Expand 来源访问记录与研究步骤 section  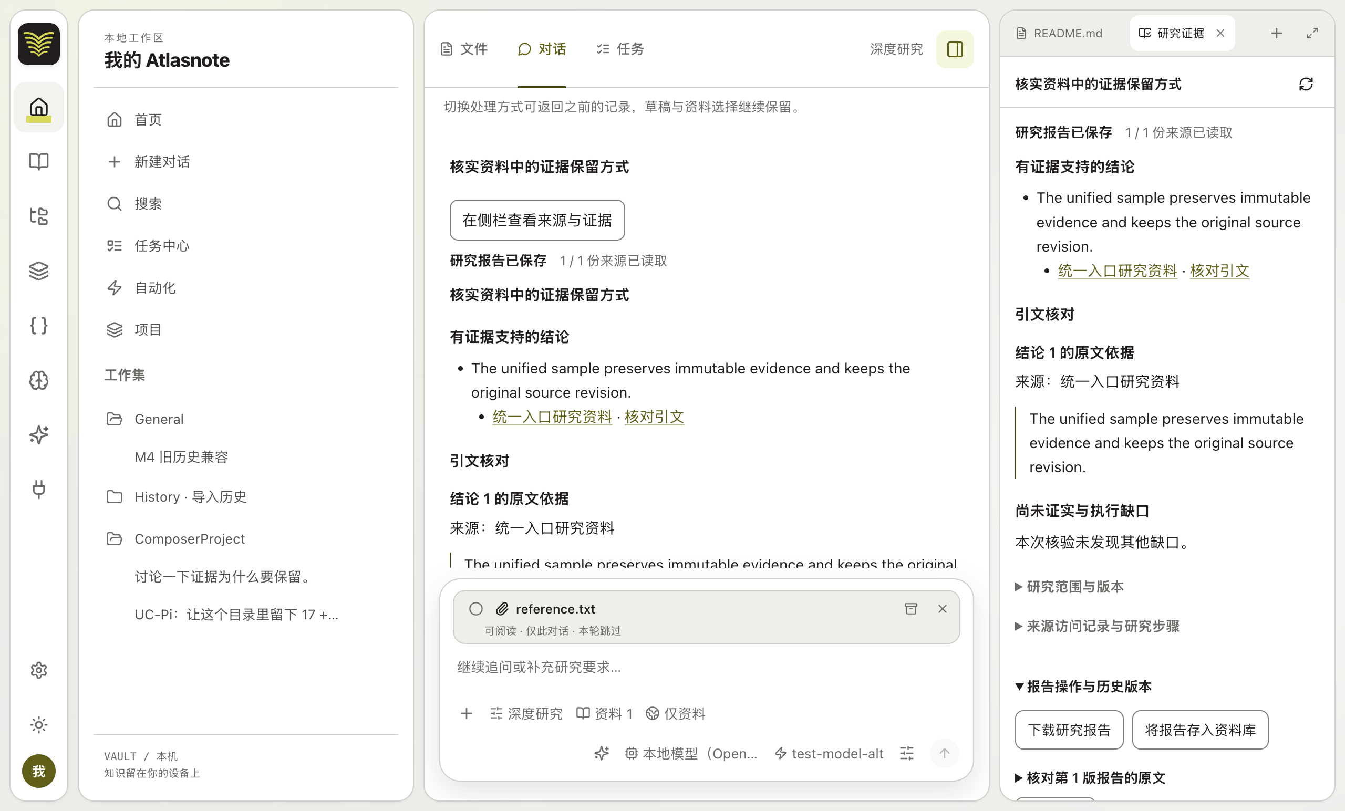1097,626
